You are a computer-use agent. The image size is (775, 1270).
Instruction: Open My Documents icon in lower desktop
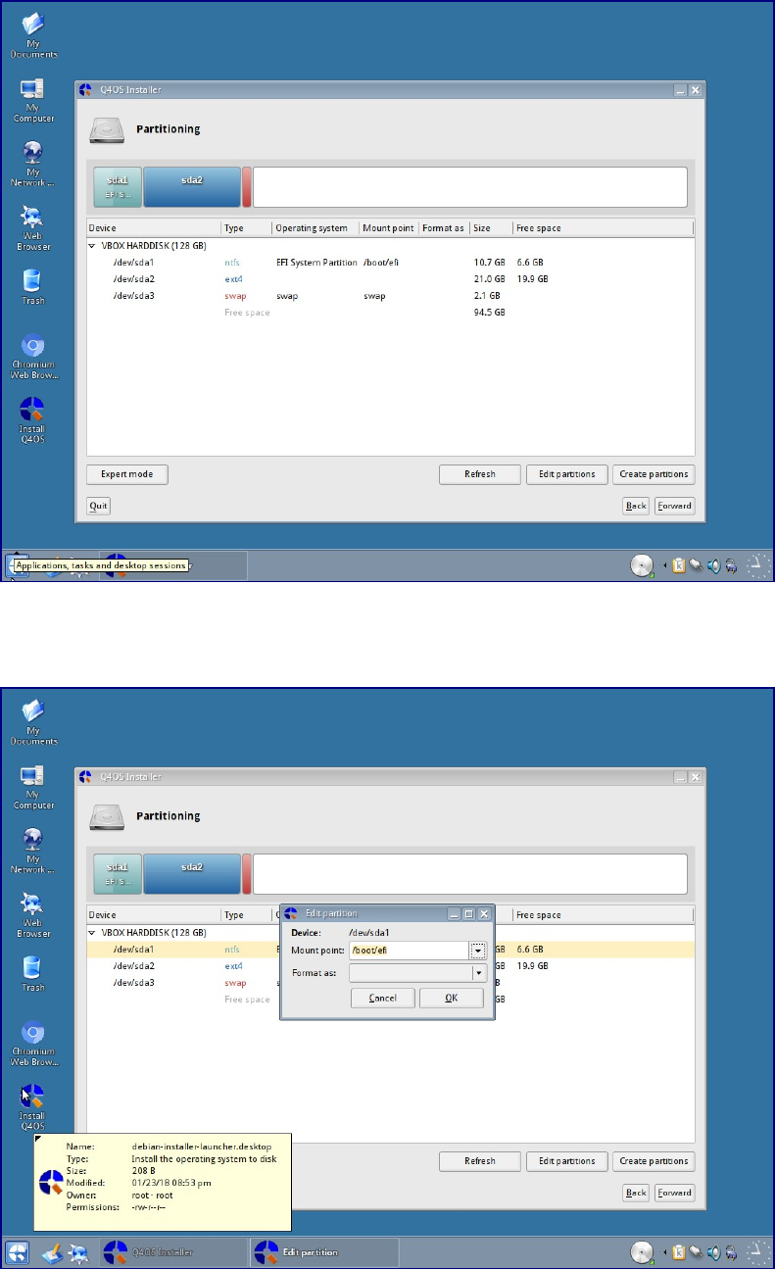(x=33, y=723)
